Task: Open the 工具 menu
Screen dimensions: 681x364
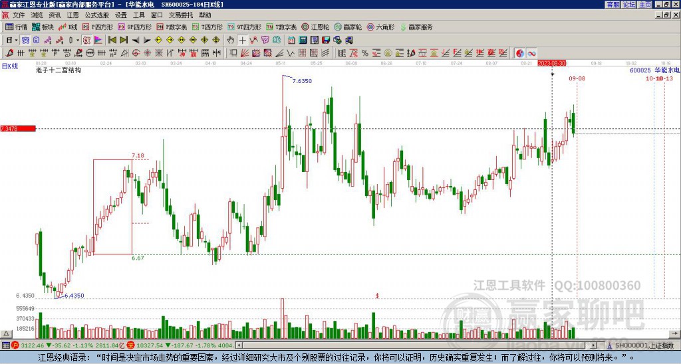Action: pyautogui.click(x=138, y=15)
